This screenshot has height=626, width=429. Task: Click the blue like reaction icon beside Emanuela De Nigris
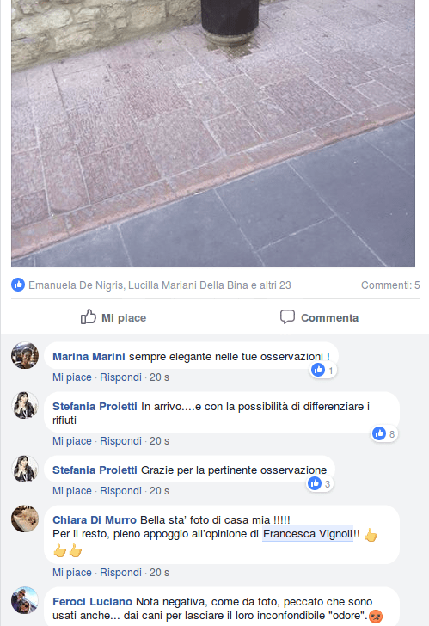pyautogui.click(x=18, y=285)
